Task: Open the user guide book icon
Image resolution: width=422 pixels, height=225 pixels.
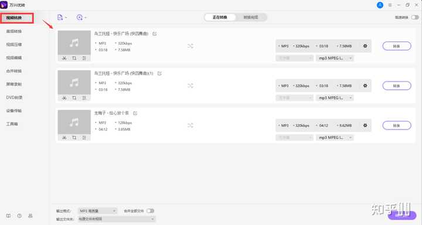Action: [8, 216]
